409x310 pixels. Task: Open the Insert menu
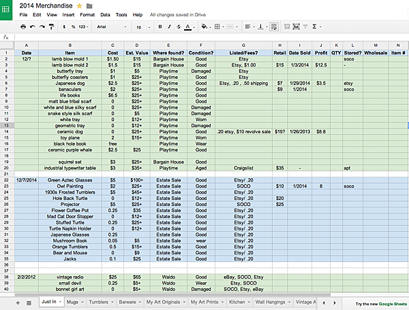point(68,15)
